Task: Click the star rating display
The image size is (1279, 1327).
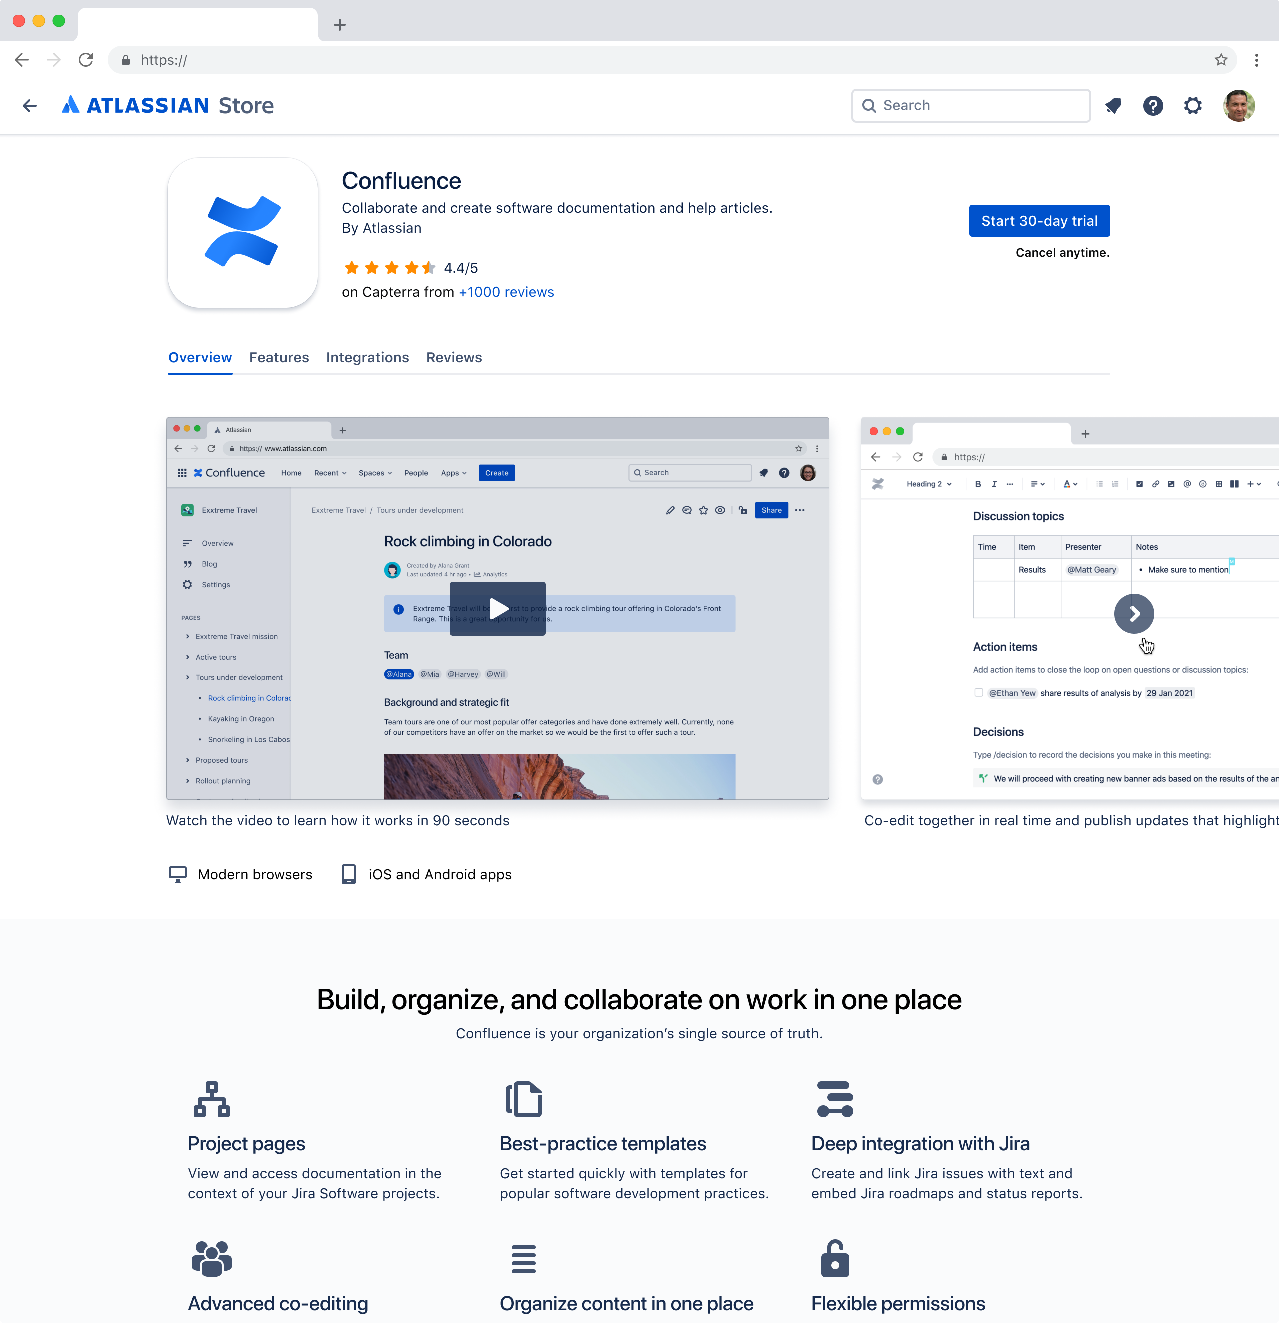Action: pos(389,268)
